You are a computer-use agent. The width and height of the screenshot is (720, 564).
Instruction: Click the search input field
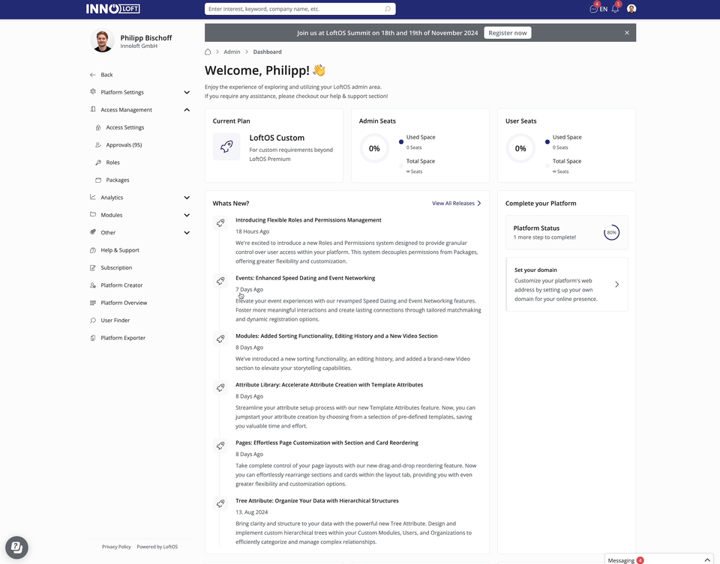pos(294,9)
